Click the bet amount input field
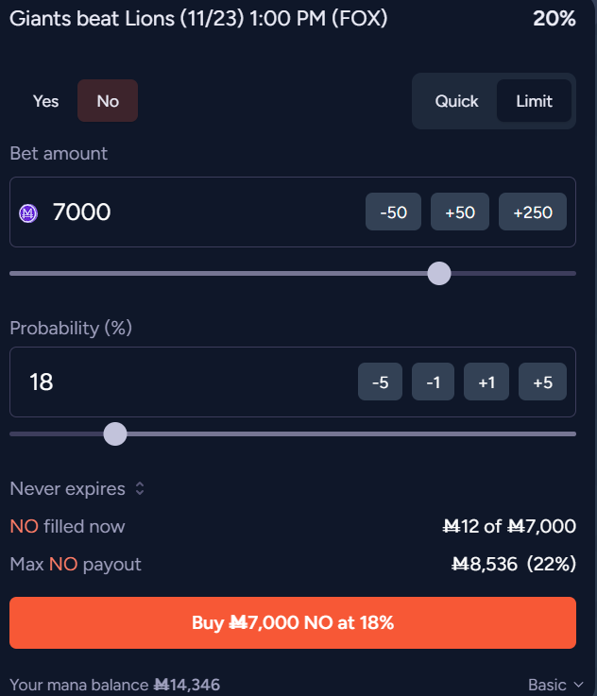Viewport: 597px width, 696px height. pos(189,212)
